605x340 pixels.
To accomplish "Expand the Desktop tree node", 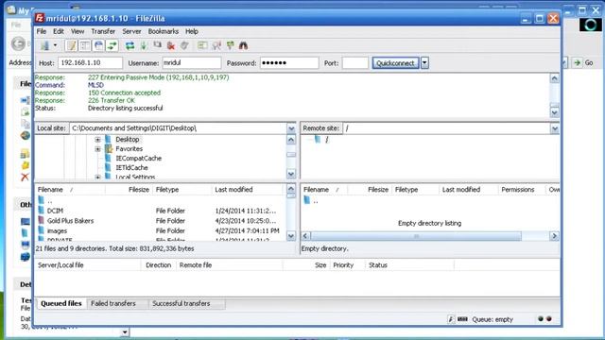I will (x=97, y=140).
